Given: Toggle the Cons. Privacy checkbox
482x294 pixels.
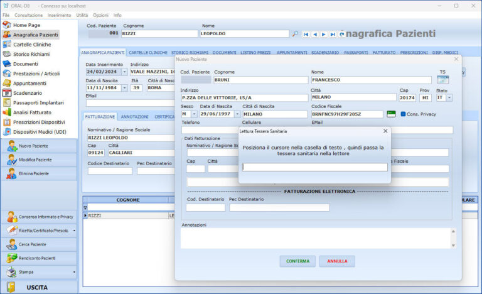Looking at the screenshot, I should coord(403,114).
